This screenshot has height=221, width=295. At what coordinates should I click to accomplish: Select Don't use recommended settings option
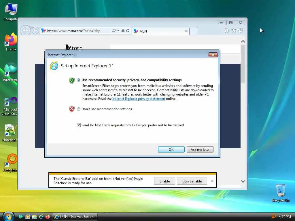(x=79, y=109)
